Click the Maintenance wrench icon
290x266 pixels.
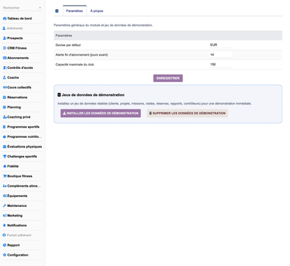(x=4, y=205)
